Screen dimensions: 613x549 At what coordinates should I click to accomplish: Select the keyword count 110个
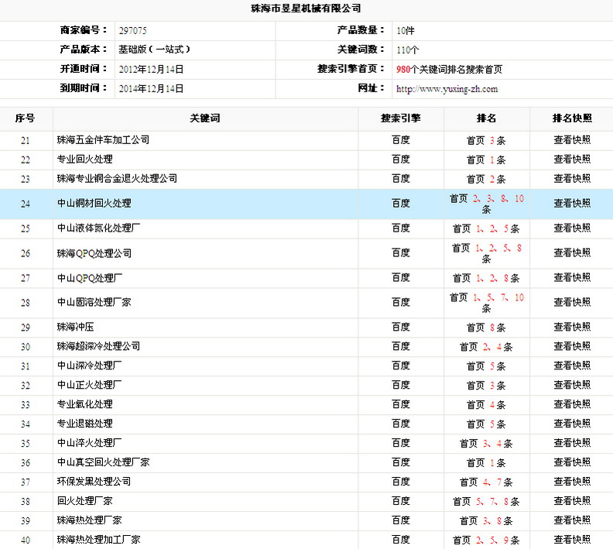[407, 50]
